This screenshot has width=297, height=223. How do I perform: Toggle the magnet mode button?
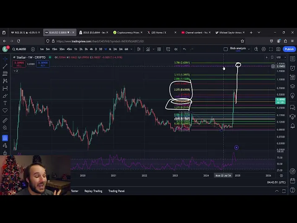pyautogui.click(x=5, y=138)
